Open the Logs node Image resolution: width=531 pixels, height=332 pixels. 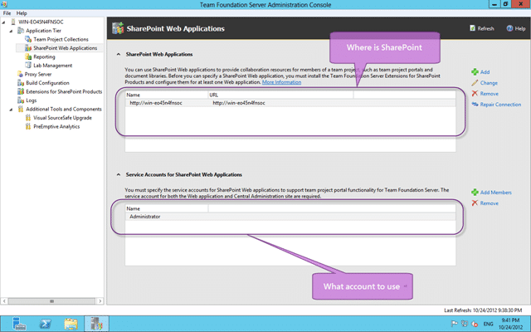[31, 100]
